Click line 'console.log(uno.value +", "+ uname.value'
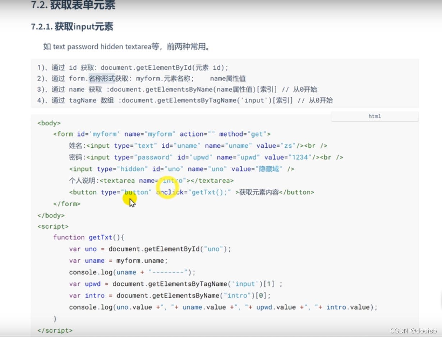Viewport: 442px width, 337px height. (x=224, y=307)
